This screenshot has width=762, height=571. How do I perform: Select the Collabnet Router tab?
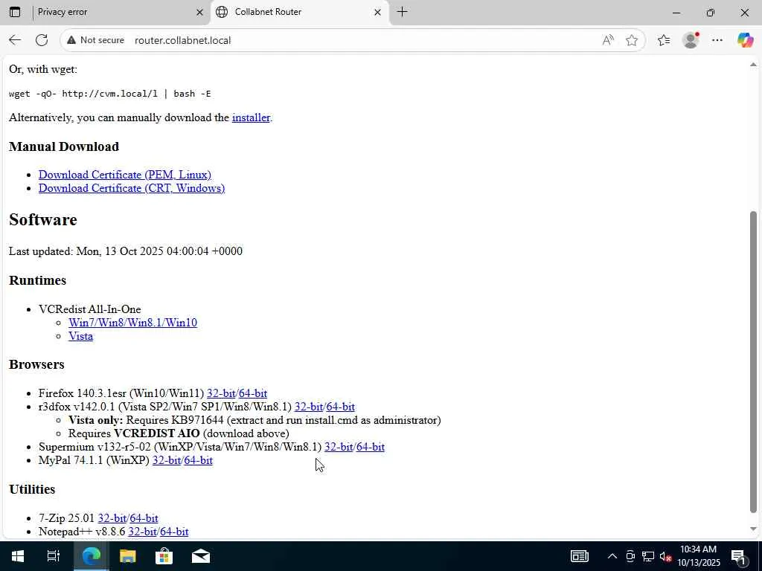(x=300, y=12)
